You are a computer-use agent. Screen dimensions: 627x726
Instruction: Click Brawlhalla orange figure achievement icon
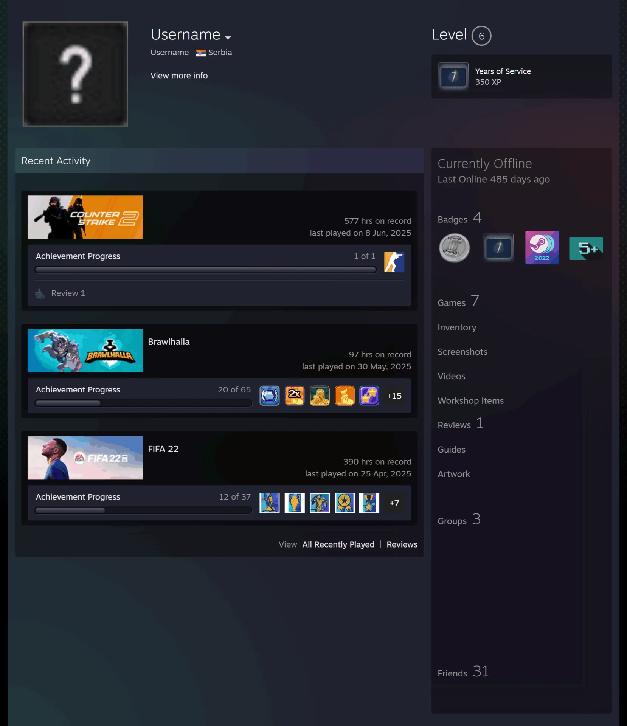click(345, 396)
